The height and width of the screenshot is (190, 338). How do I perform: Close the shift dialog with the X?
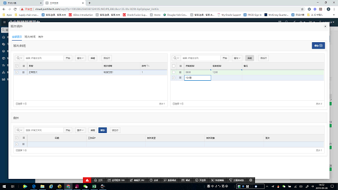point(325,26)
